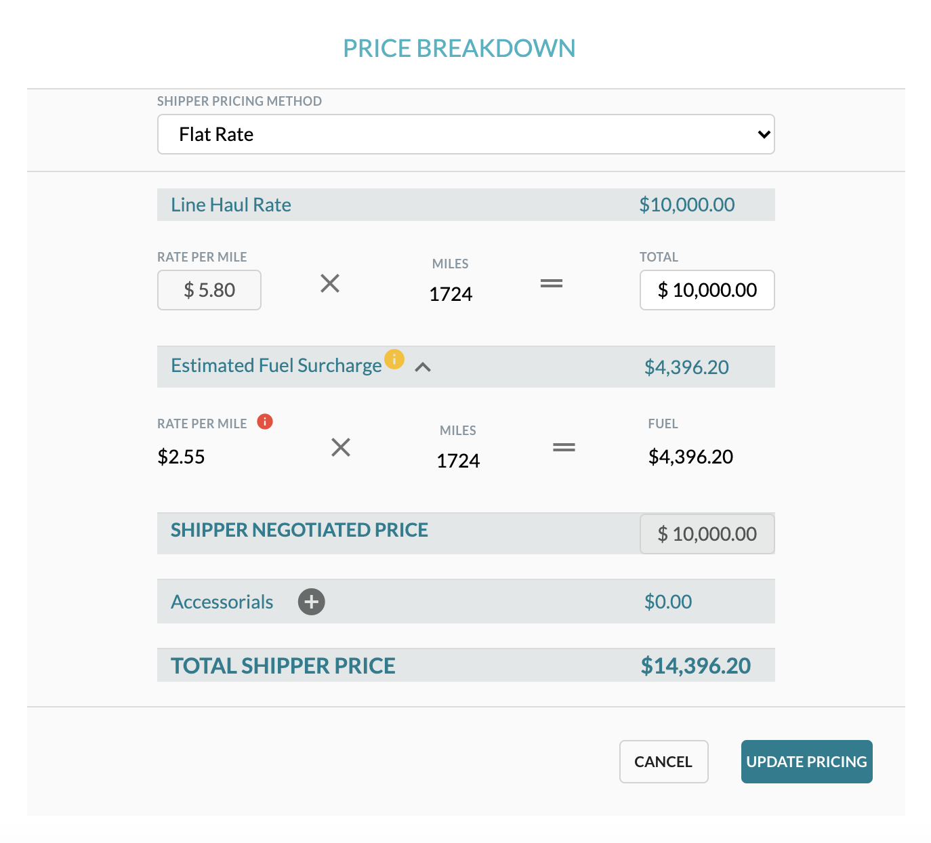The width and height of the screenshot is (931, 843).
Task: Click the UPDATE PRICING button
Action: (x=806, y=762)
